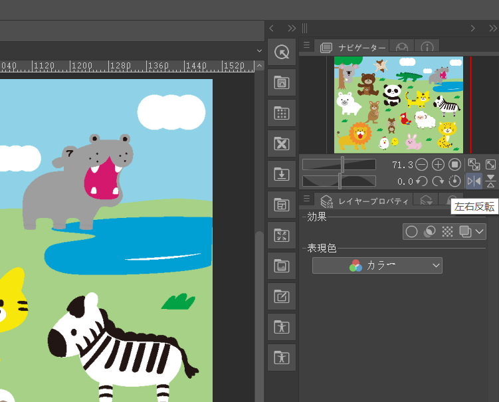Image resolution: width=499 pixels, height=402 pixels.
Task: Open the image material folder icon
Action: click(281, 266)
